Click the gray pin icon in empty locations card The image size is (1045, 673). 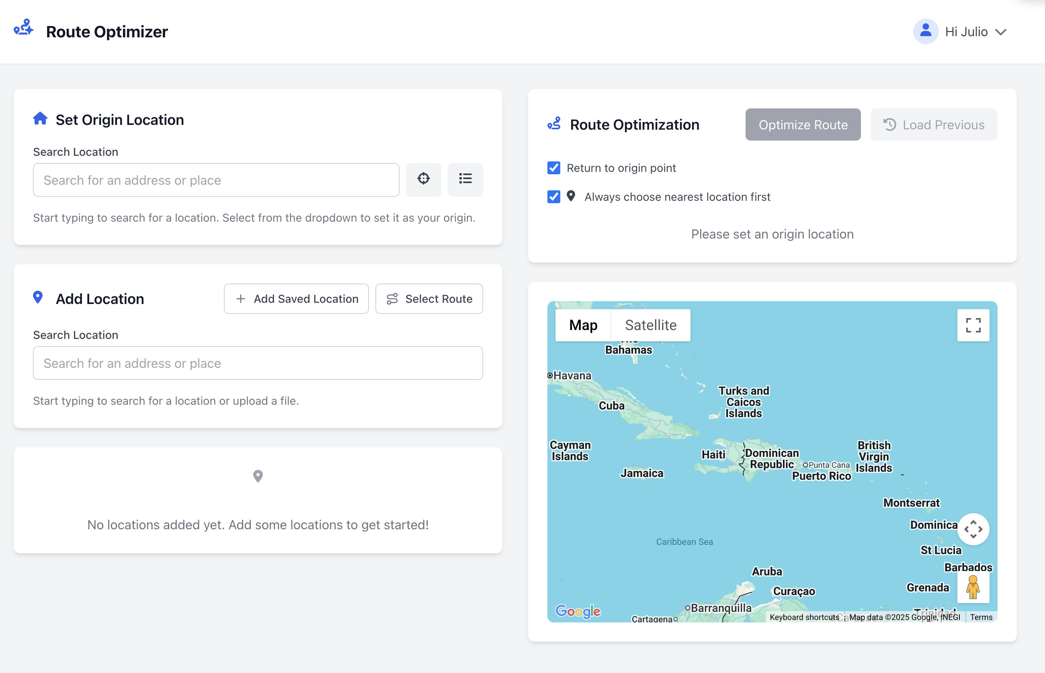click(x=258, y=476)
